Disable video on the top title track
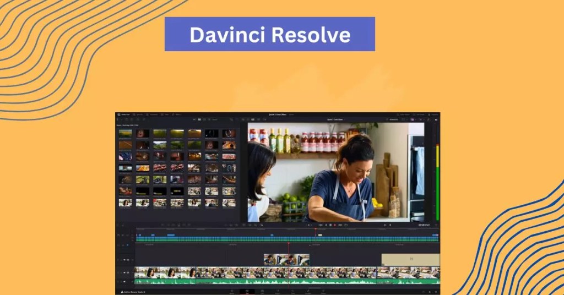Image resolution: width=564 pixels, height=295 pixels. [128, 260]
